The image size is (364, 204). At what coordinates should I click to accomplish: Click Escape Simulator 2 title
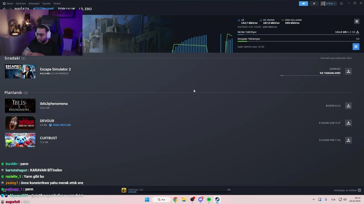(x=55, y=69)
